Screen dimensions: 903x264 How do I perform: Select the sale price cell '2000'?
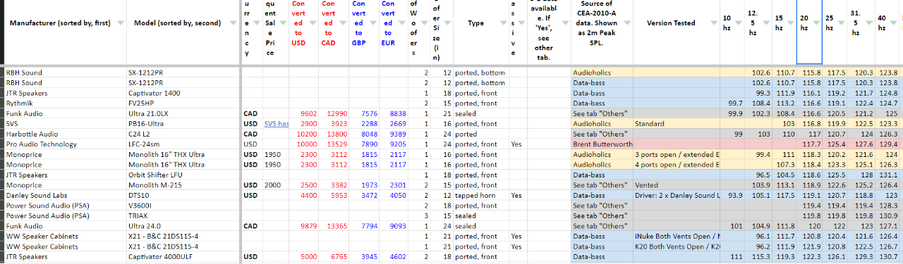[277, 184]
